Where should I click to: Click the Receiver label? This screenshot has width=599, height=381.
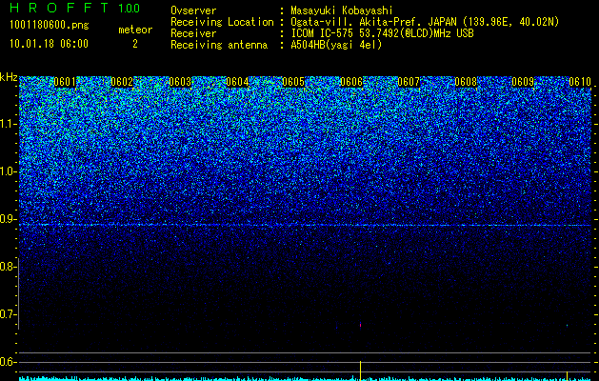[193, 33]
